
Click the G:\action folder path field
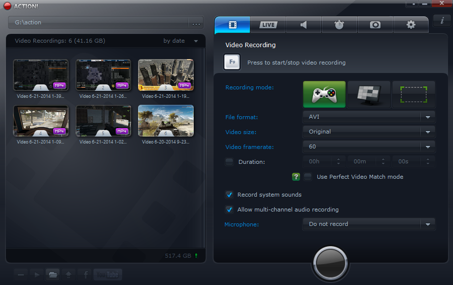point(98,22)
